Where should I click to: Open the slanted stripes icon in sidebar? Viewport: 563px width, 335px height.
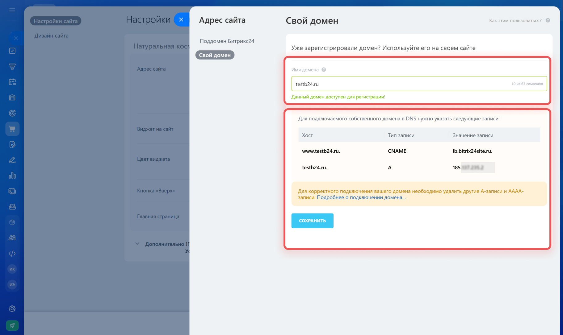pyautogui.click(x=12, y=238)
